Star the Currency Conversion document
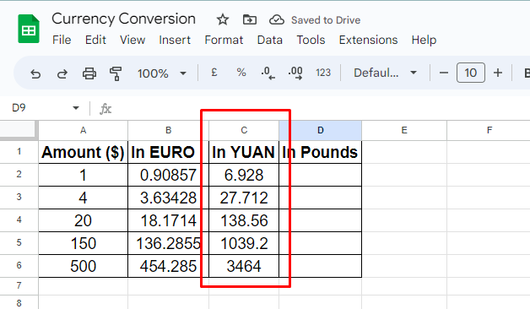Image resolution: width=530 pixels, height=309 pixels. point(223,19)
